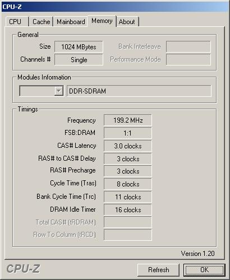Click the Cycle Time (Tras) 8 clocks field
Screen dimensions: 230x280
[128, 184]
